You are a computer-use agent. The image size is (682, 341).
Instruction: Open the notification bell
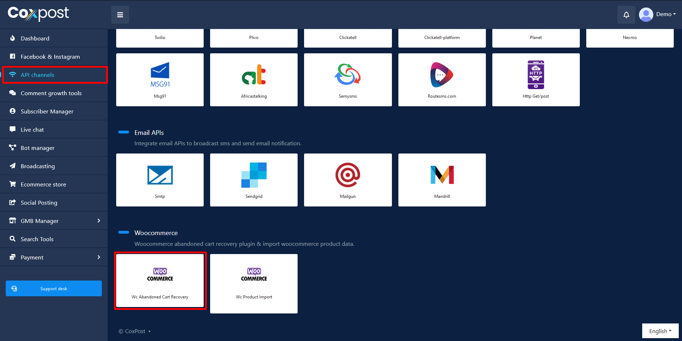tap(626, 15)
